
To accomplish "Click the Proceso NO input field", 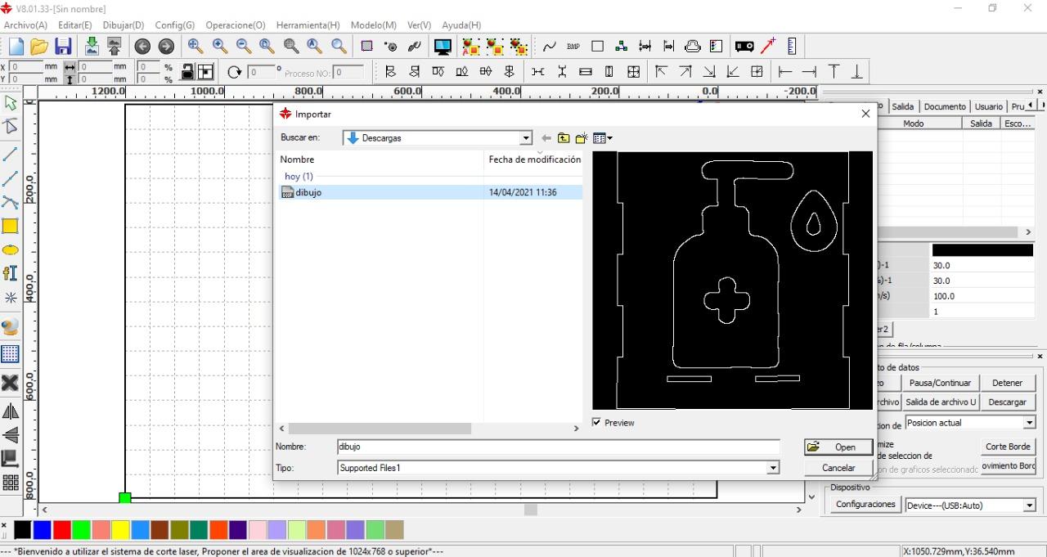I will tap(349, 72).
